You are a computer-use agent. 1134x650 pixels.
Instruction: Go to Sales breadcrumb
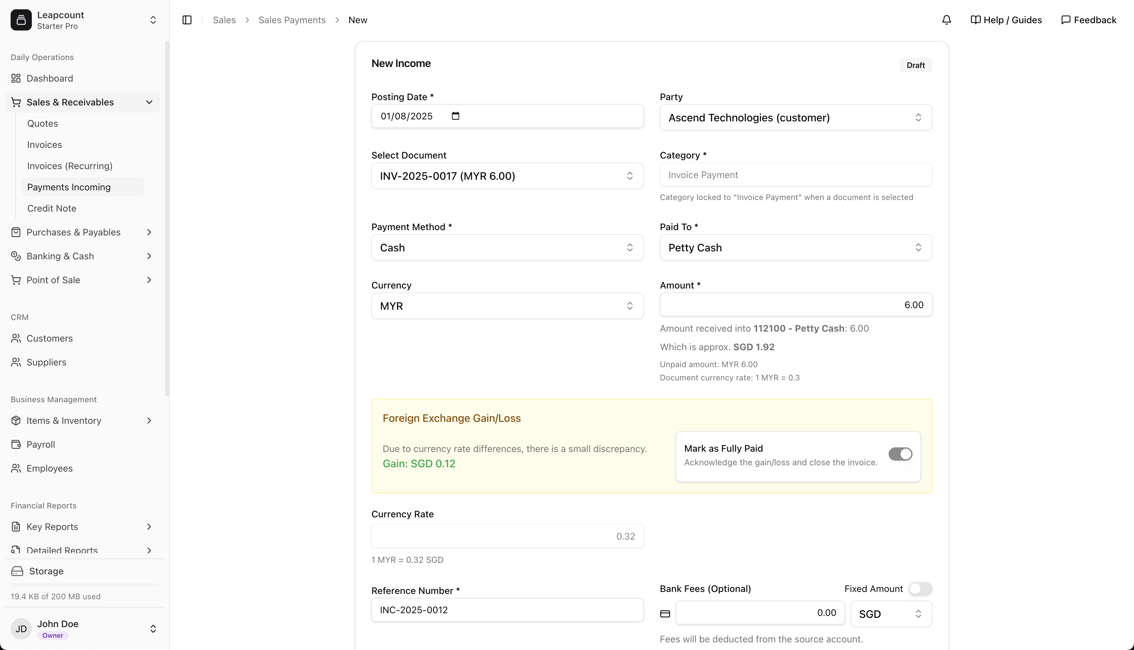[x=224, y=20]
